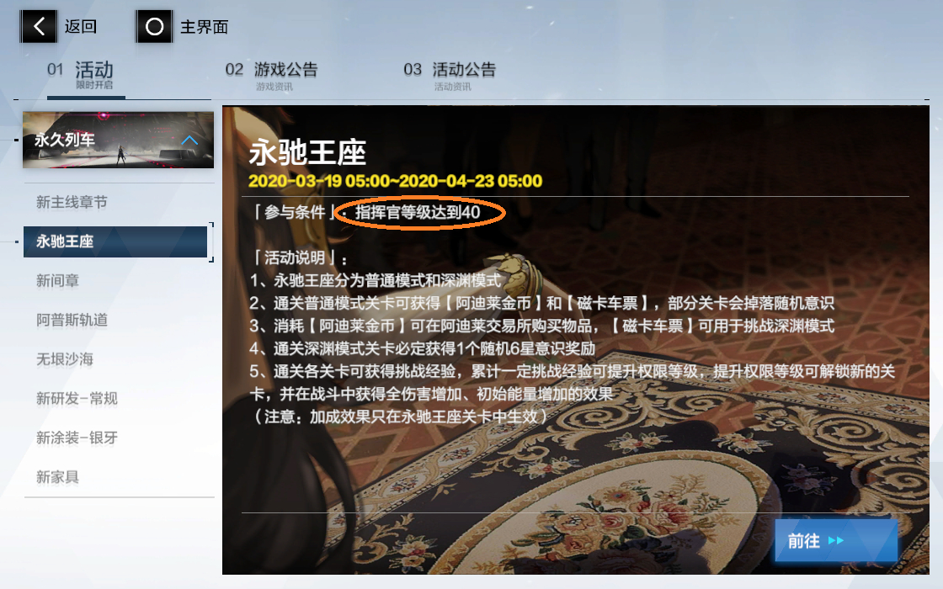This screenshot has width=943, height=589.
Task: Select 新主线章节 in the sidebar
Action: [72, 203]
